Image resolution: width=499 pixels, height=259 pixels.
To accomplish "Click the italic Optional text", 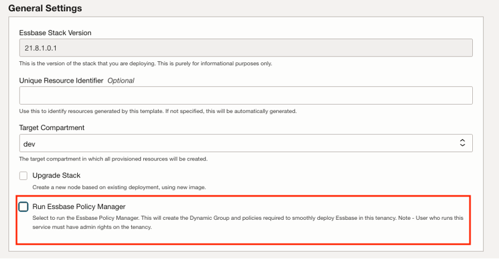I will [x=121, y=80].
